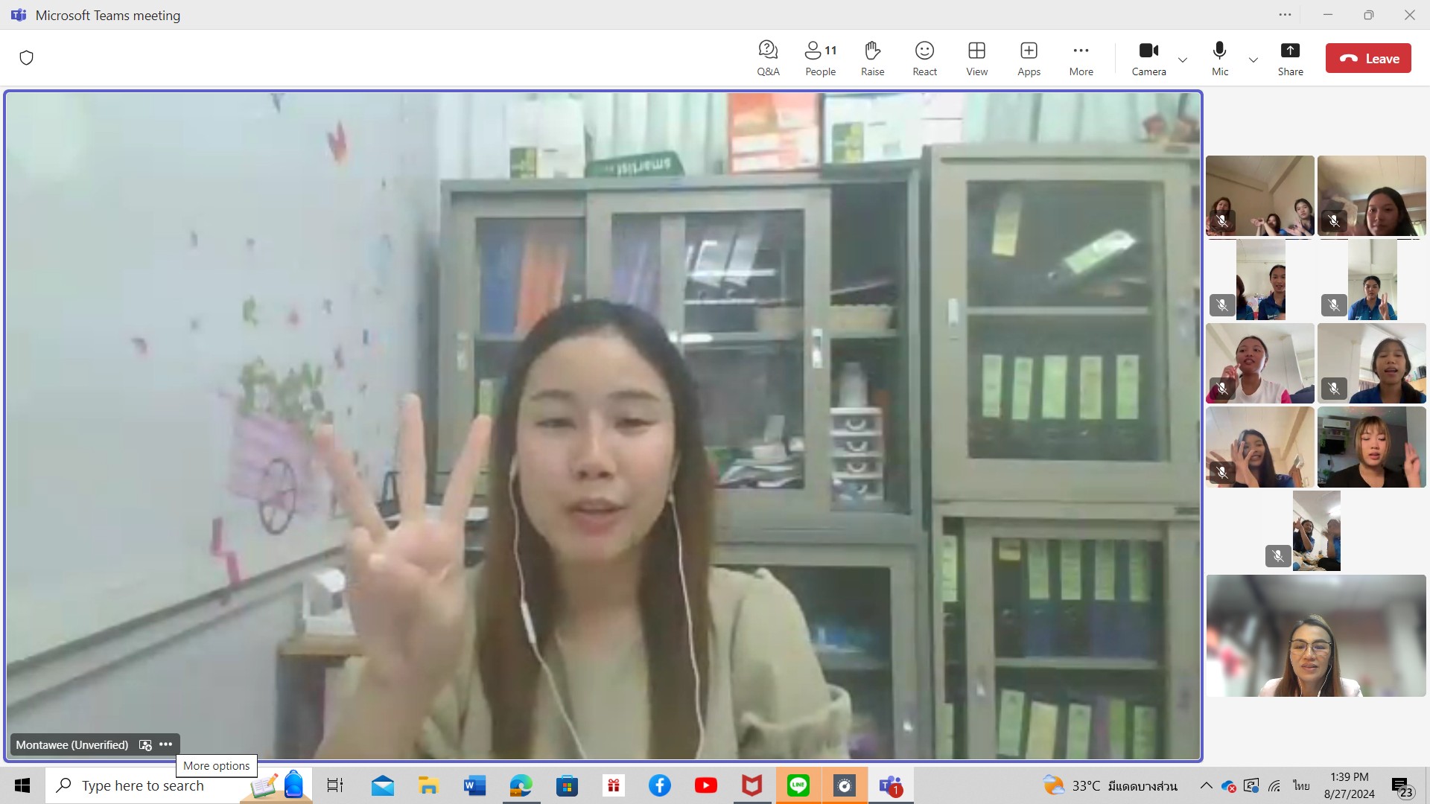
Task: Expand the Mic options dropdown arrow
Action: click(x=1253, y=60)
